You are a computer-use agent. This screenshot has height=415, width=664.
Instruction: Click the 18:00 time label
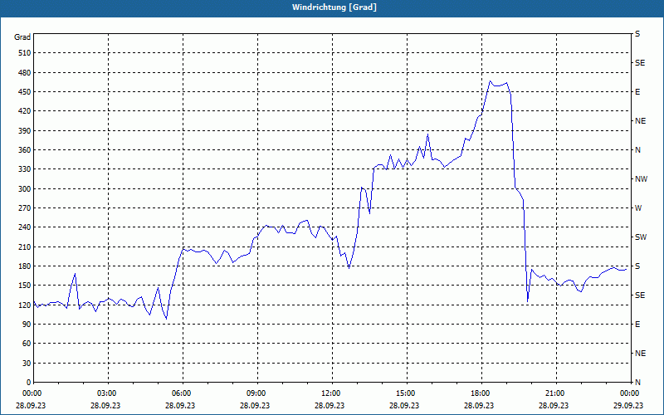pos(480,393)
